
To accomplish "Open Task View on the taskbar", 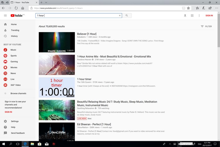I will [x=18, y=144].
